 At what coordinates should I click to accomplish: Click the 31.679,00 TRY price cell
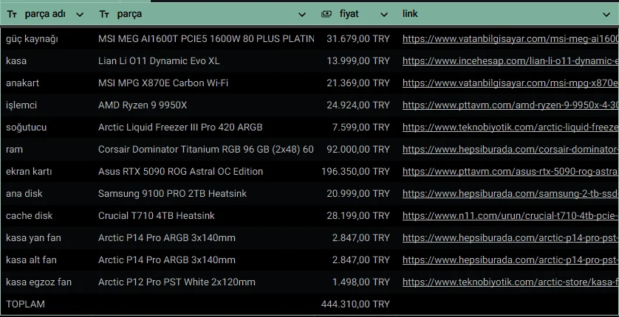(355, 38)
